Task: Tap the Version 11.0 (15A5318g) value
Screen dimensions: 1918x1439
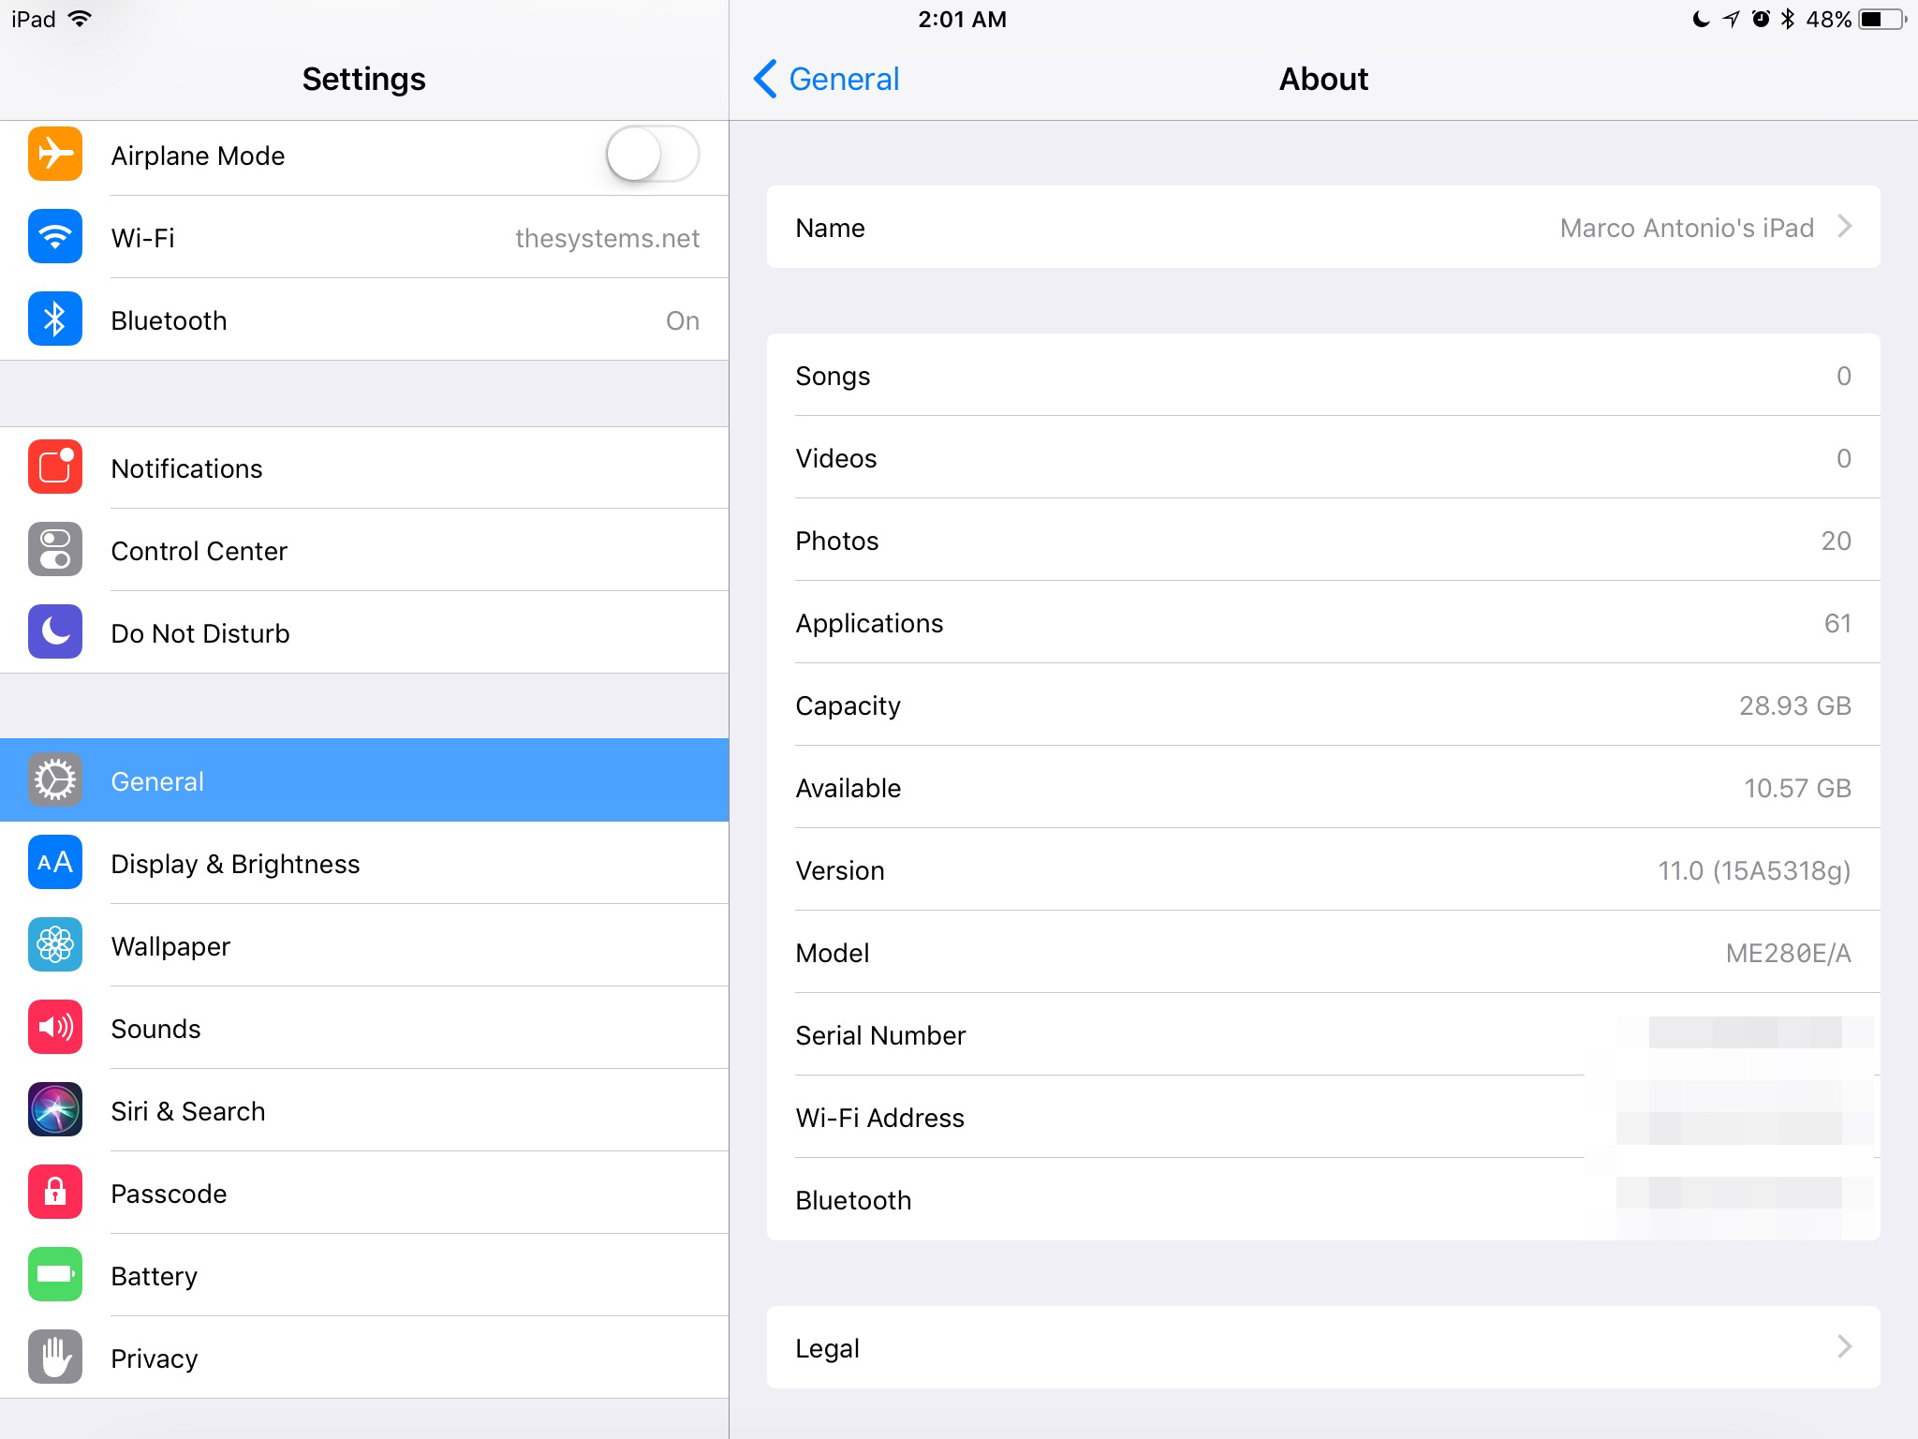Action: point(1754,870)
